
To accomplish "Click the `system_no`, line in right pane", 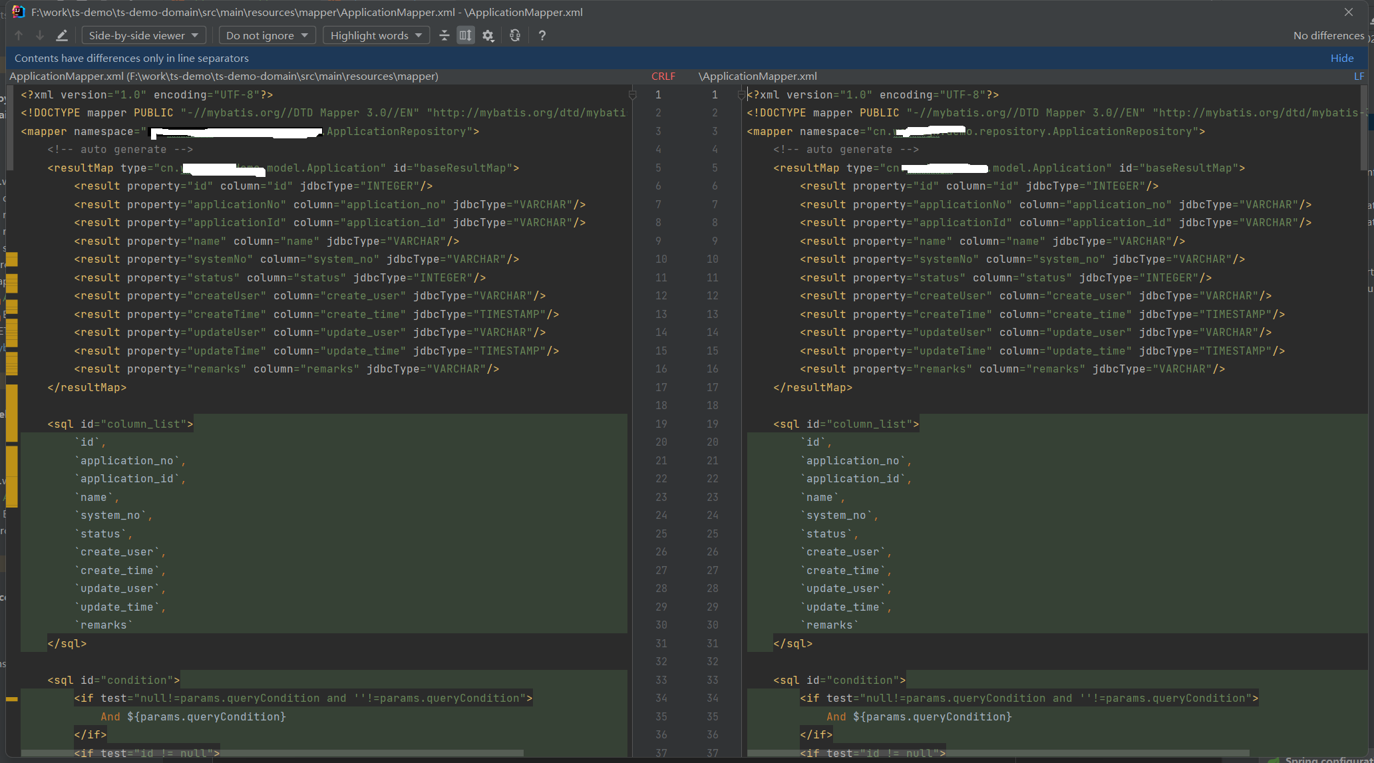I will point(840,516).
